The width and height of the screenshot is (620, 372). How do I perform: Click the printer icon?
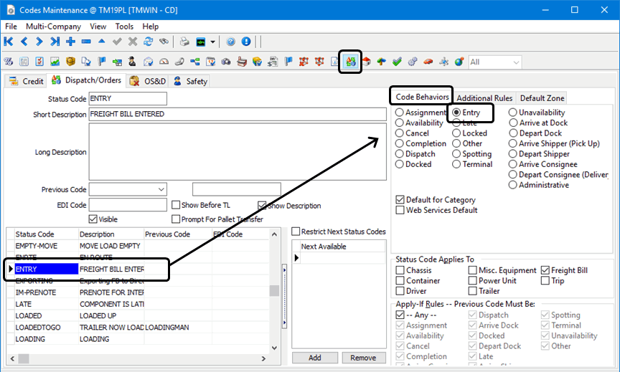pyautogui.click(x=184, y=42)
